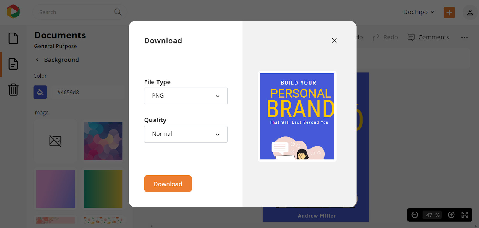Select the confetti pattern background thumbnail
The width and height of the screenshot is (479, 228).
(103, 220)
